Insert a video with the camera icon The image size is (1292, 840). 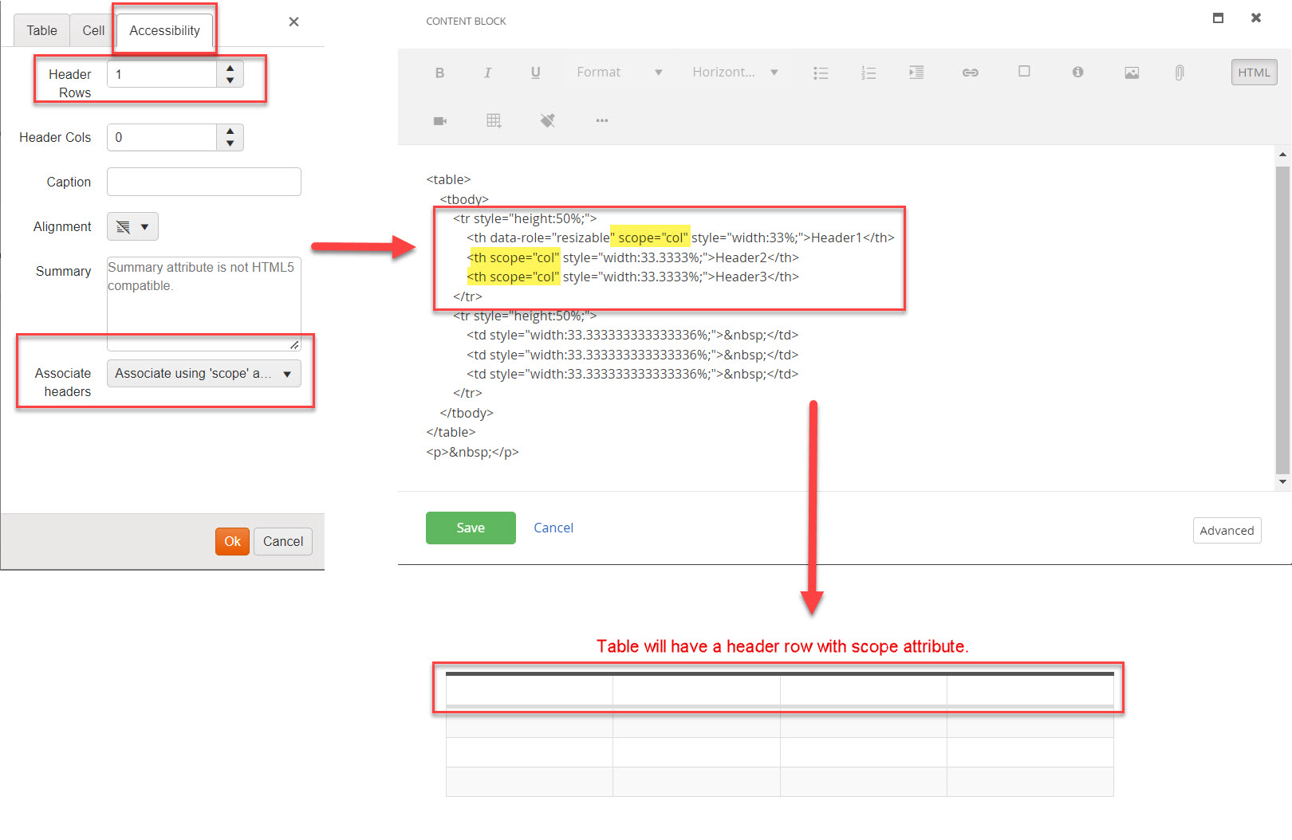[x=439, y=120]
